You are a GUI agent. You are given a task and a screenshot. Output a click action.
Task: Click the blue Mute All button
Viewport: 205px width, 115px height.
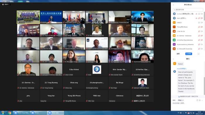pyautogui.click(x=189, y=54)
